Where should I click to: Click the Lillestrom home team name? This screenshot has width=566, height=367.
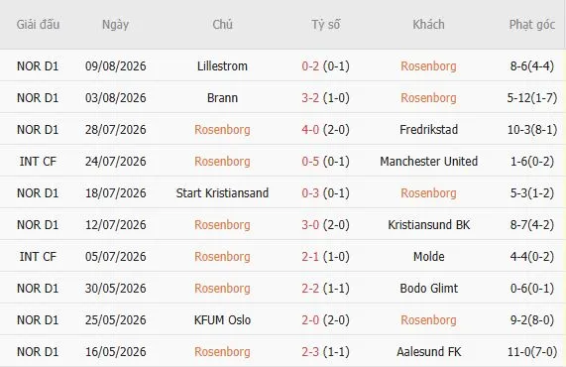[222, 66]
